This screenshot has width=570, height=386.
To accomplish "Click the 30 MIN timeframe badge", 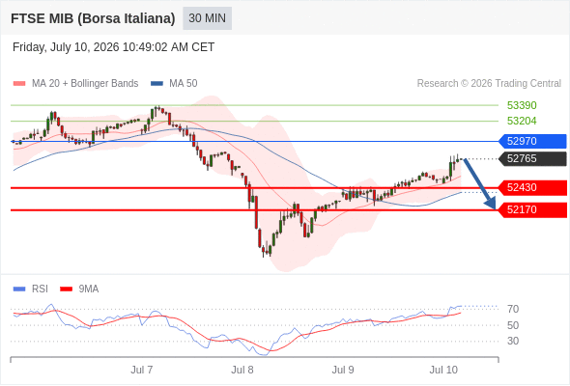I will tap(207, 18).
